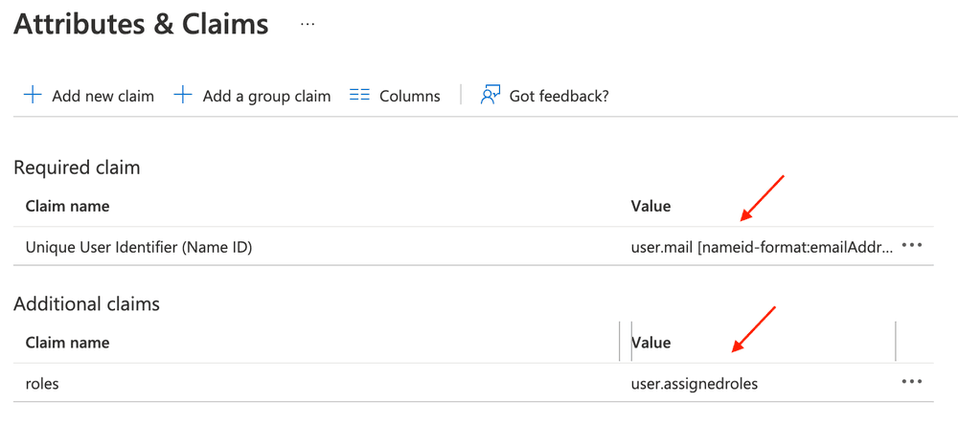Viewport: 958px width, 447px height.
Task: Select the roles claim name
Action: click(42, 384)
